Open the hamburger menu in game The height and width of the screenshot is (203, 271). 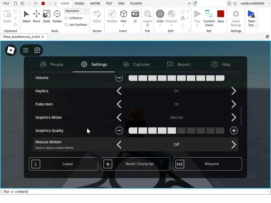coord(26,50)
